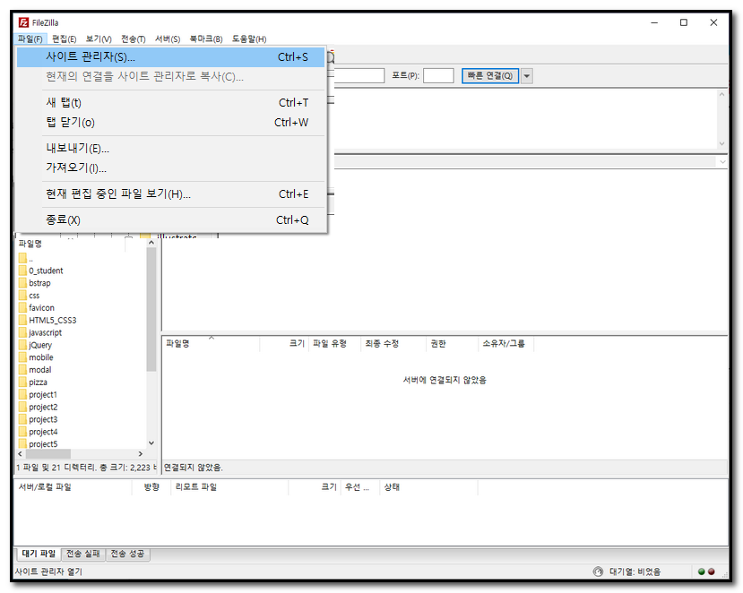Click the 포트(P) port input field
The width and height of the screenshot is (743, 593).
coord(438,76)
